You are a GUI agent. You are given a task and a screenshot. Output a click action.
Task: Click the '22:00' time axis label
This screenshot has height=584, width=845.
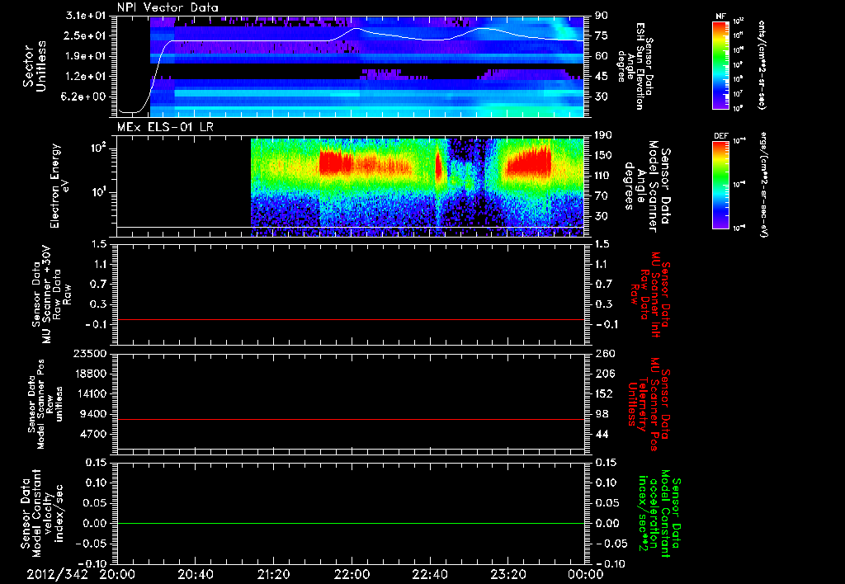pyautogui.click(x=352, y=574)
